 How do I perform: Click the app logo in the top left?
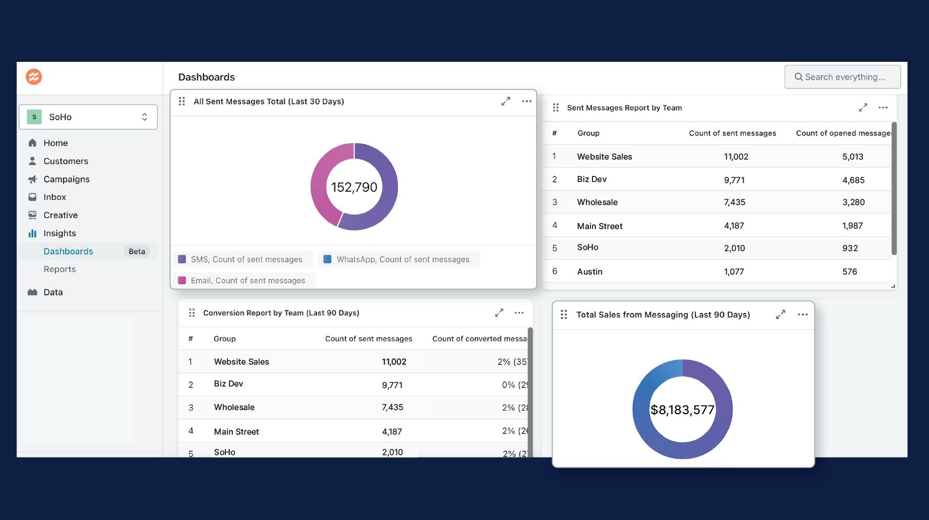(33, 76)
